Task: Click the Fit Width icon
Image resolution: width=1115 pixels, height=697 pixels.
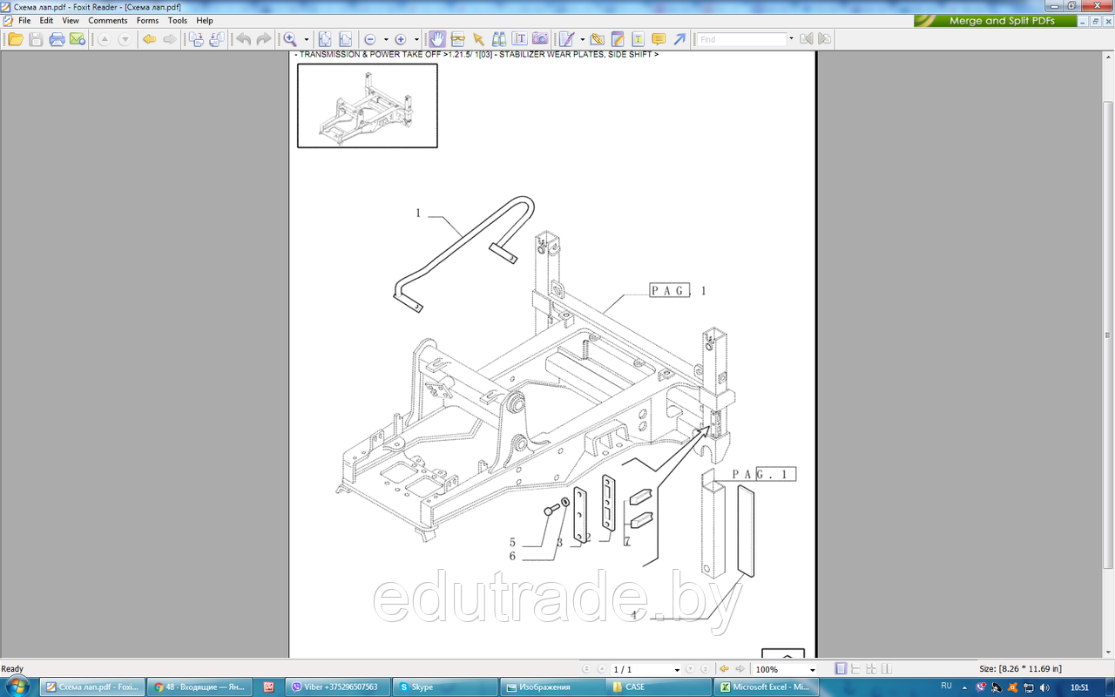Action: [x=346, y=39]
